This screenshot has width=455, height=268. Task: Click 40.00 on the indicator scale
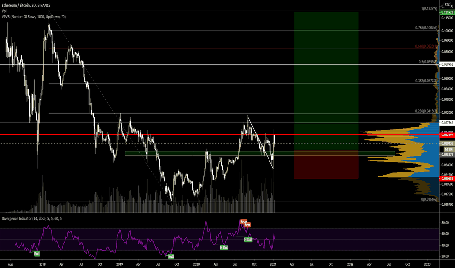coord(445,246)
